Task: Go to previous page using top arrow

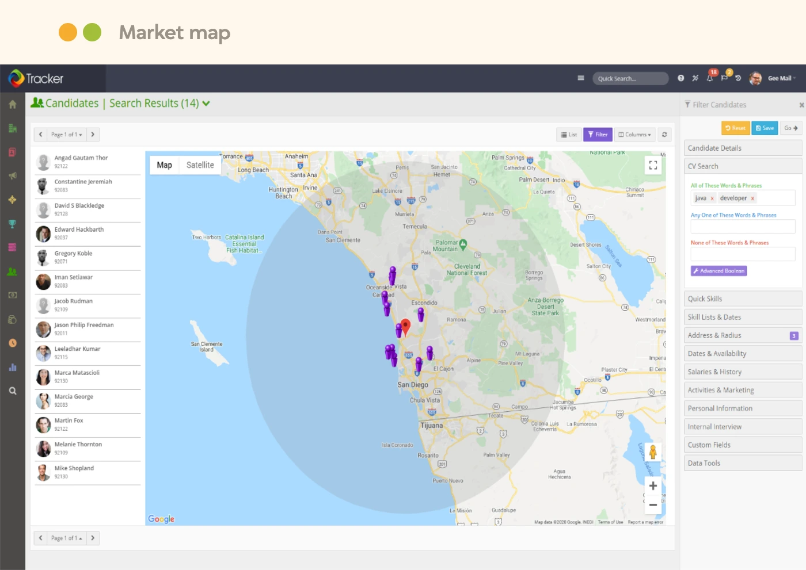Action: click(40, 135)
